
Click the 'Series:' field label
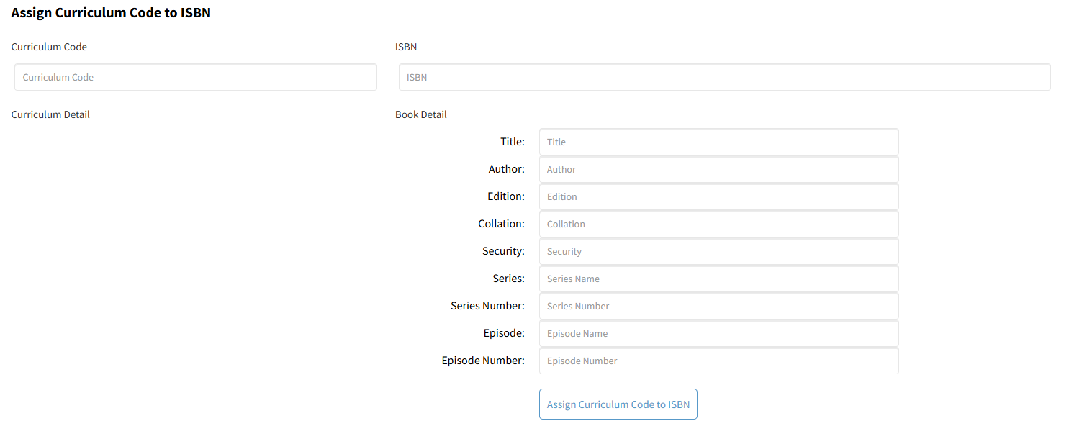click(509, 279)
